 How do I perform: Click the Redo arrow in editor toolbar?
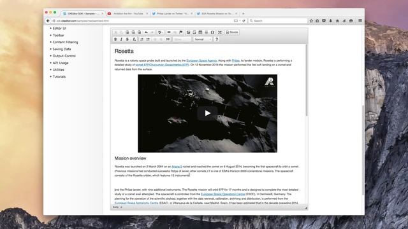coord(152,32)
